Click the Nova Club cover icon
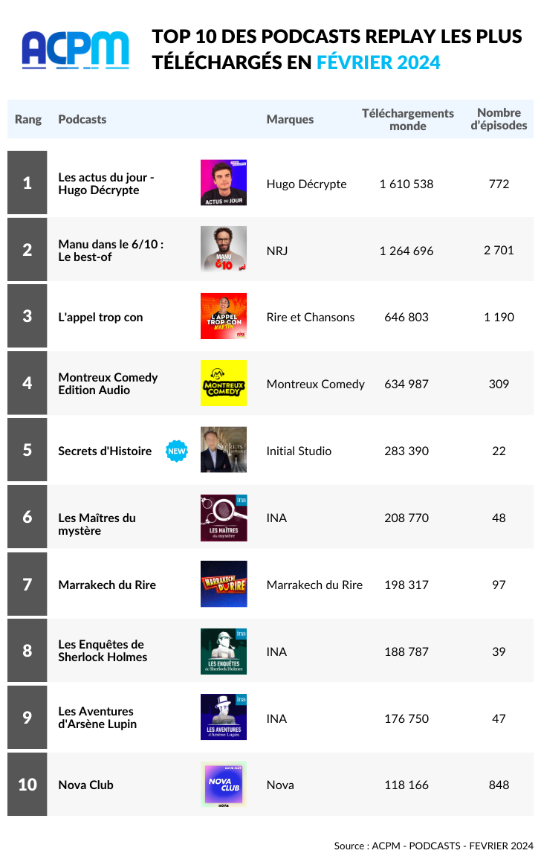Image resolution: width=541 pixels, height=859 pixels. point(224,785)
